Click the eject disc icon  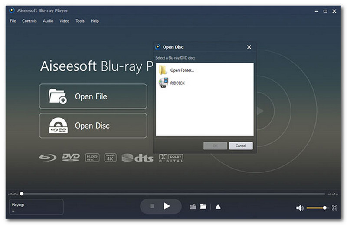(218, 207)
